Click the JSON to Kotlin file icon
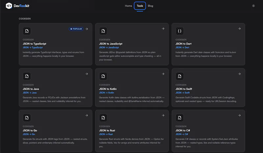The image size is (263, 153). pos(103,76)
